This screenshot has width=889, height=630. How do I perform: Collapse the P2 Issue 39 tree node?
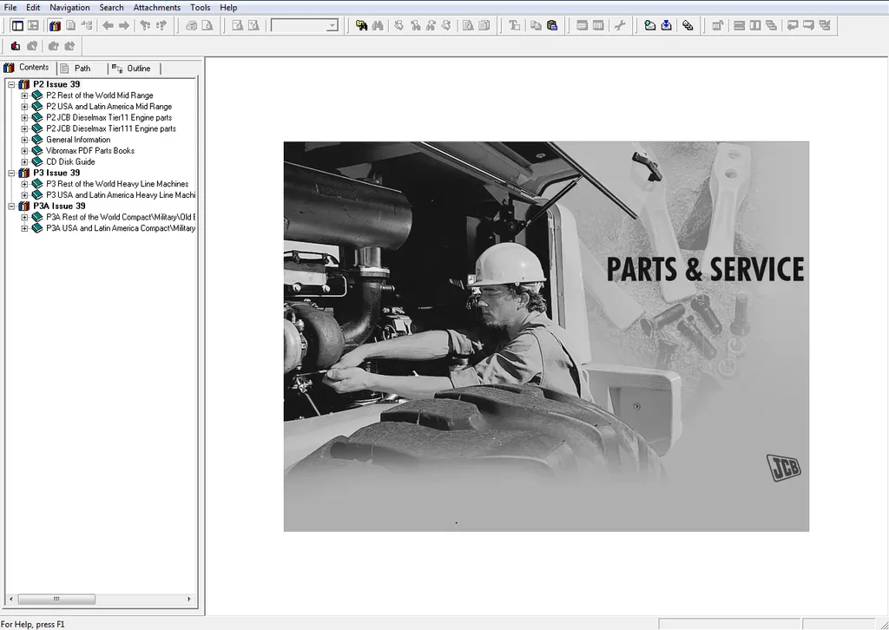[x=11, y=84]
